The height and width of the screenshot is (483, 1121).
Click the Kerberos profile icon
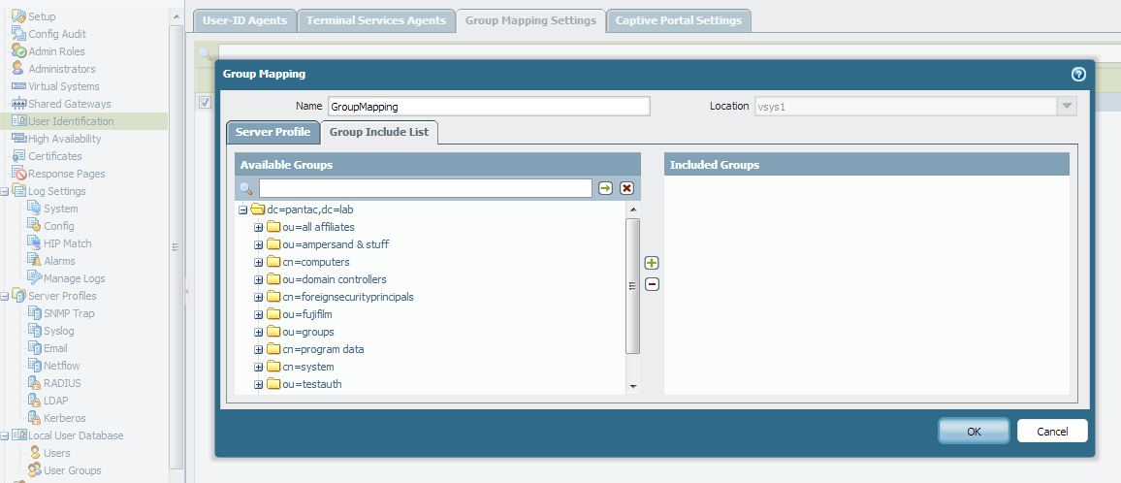pyautogui.click(x=34, y=418)
